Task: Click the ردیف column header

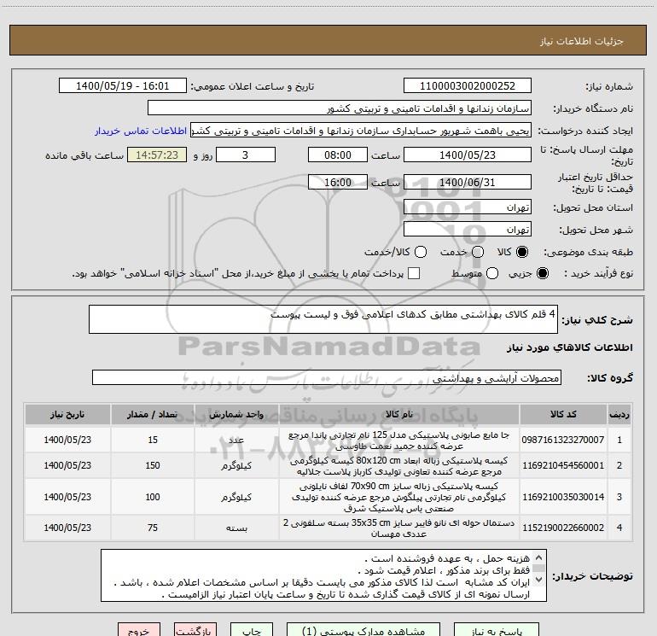Action: click(x=619, y=414)
